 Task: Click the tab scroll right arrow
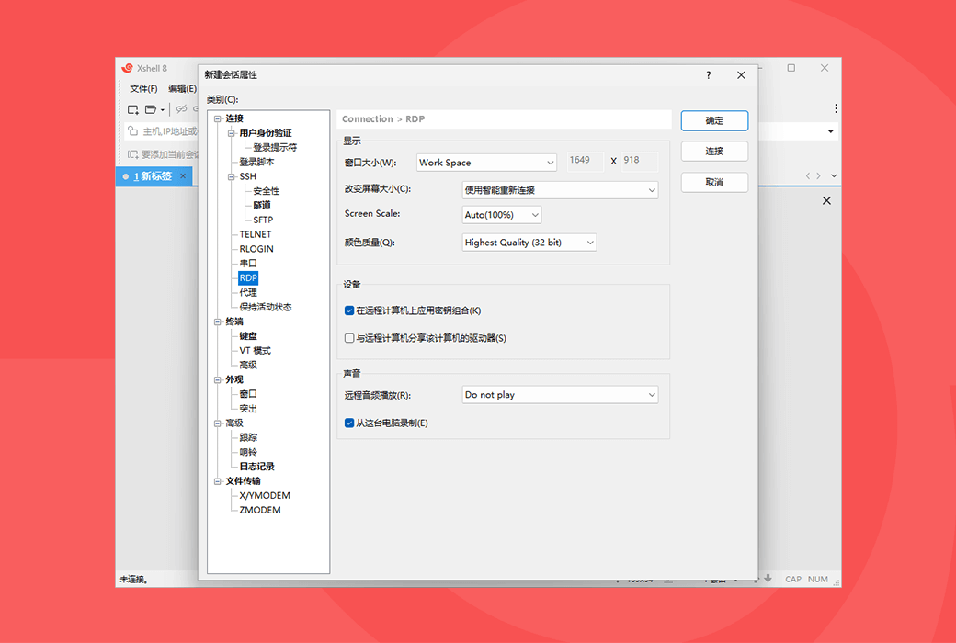pos(818,175)
